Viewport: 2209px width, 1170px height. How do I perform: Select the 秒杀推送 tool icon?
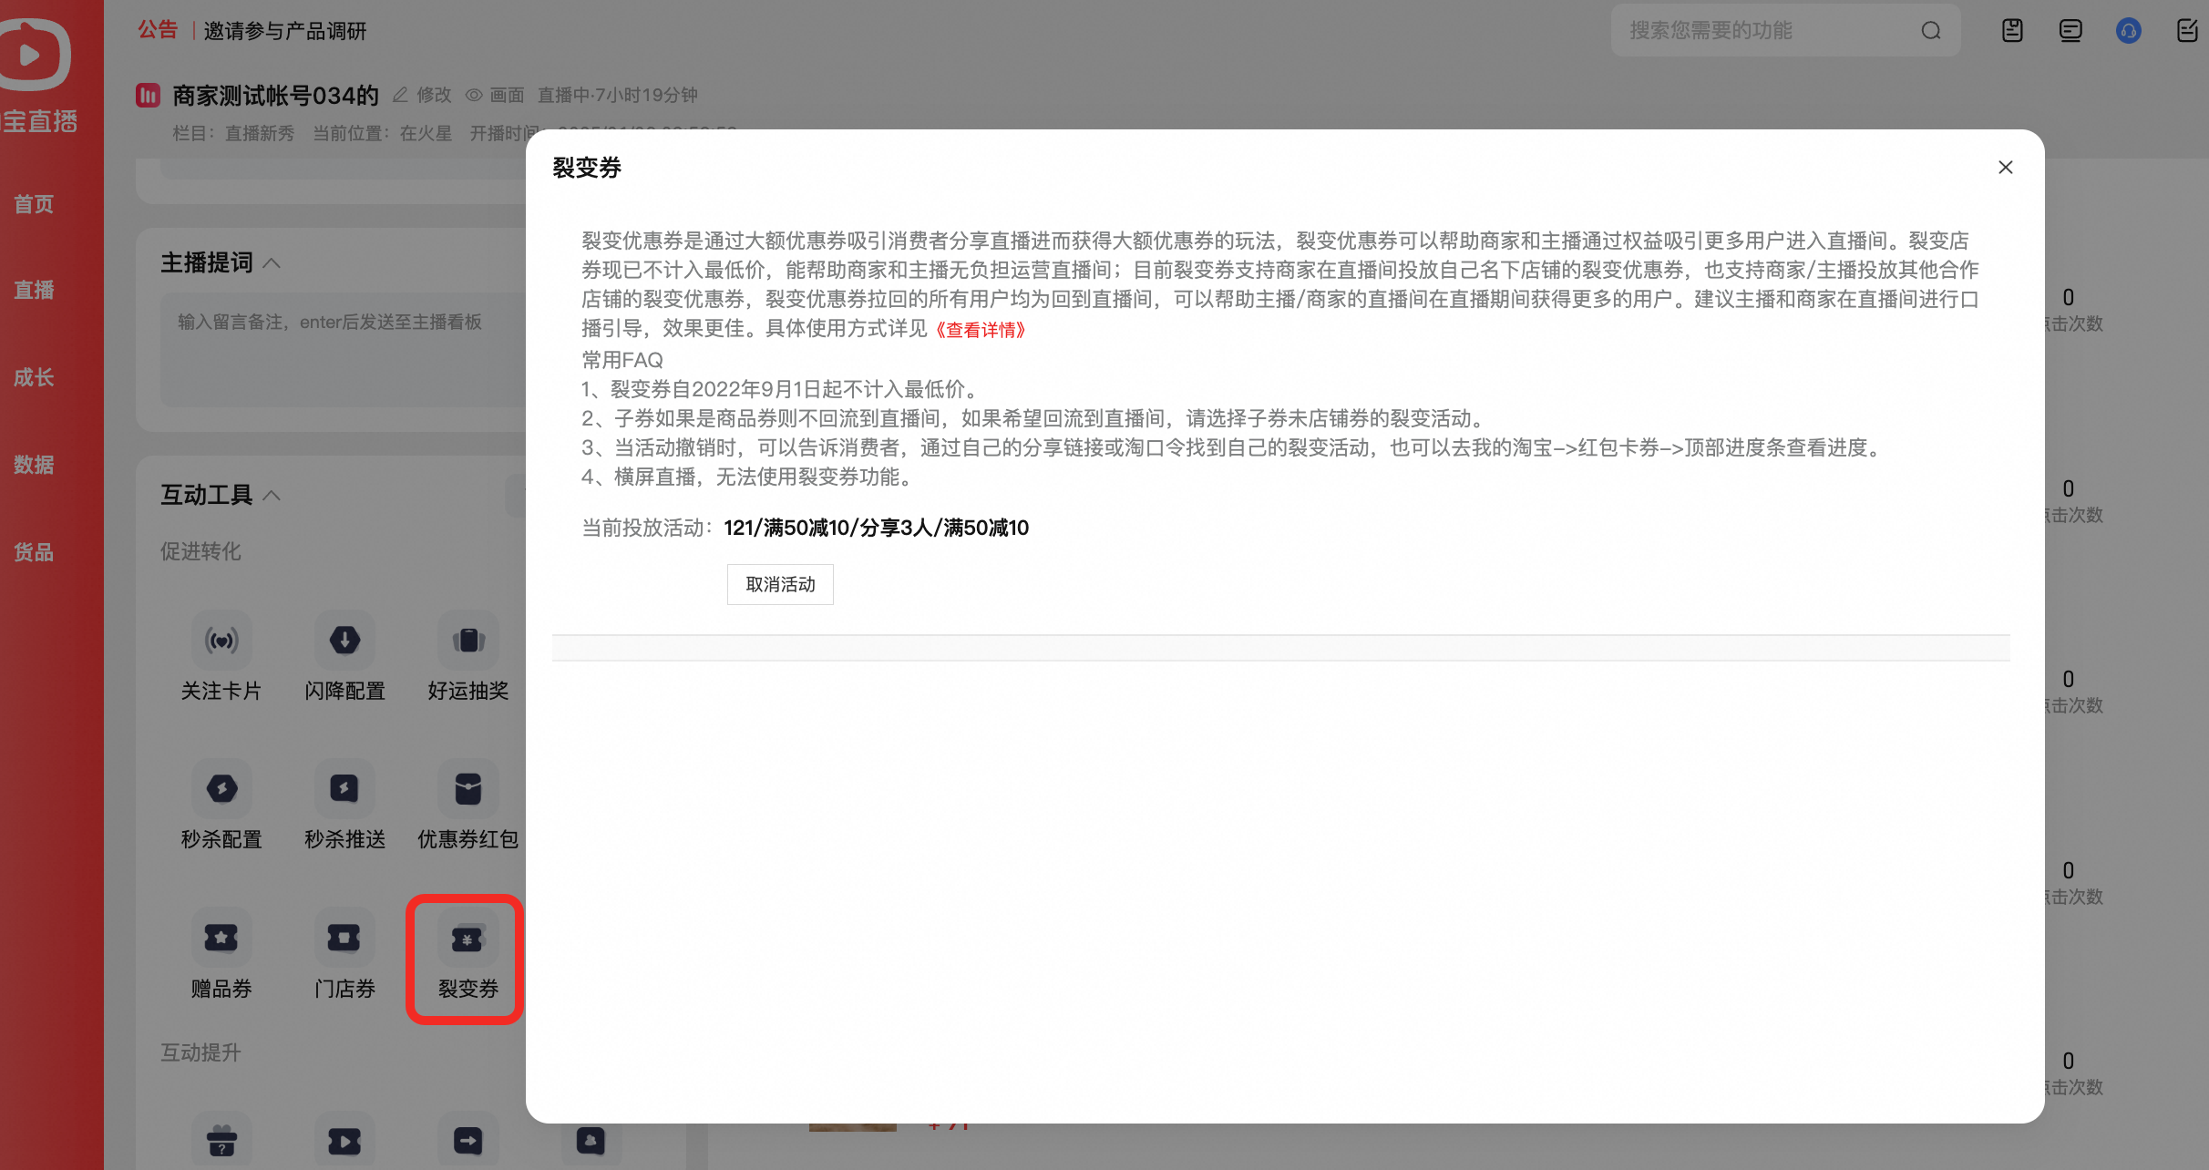pyautogui.click(x=344, y=789)
